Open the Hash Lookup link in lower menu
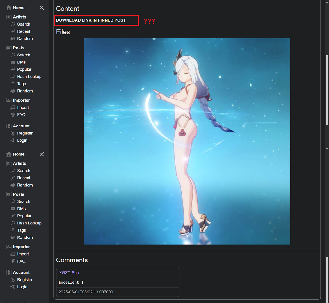Screen dimensions: 329x303 [x=29, y=223]
